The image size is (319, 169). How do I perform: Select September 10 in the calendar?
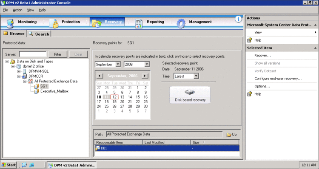pos(99,97)
